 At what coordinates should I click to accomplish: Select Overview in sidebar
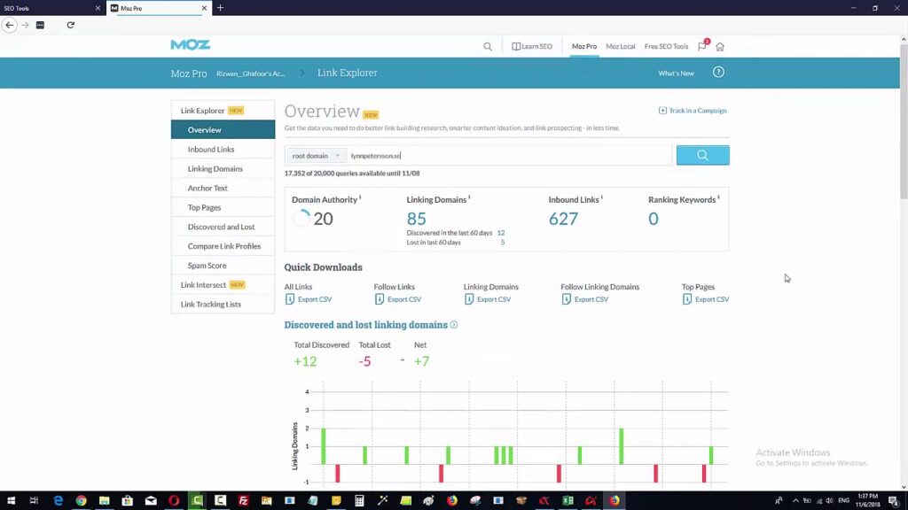click(x=223, y=129)
